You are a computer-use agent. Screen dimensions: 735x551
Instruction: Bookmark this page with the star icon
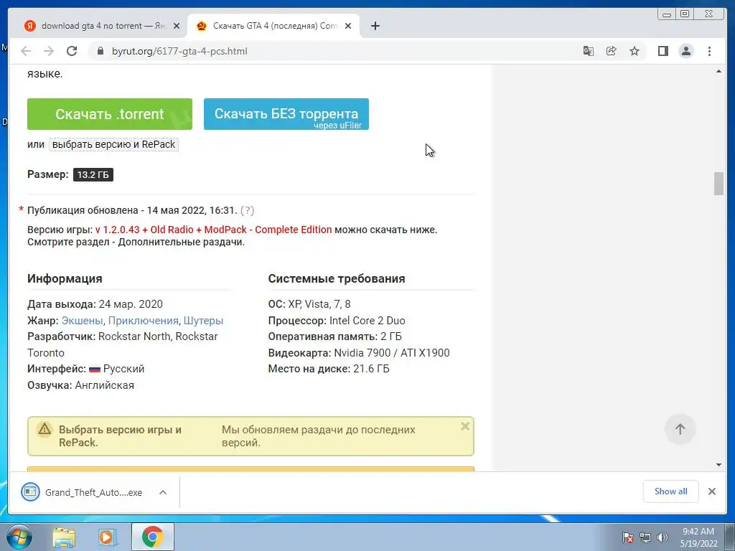pos(635,51)
